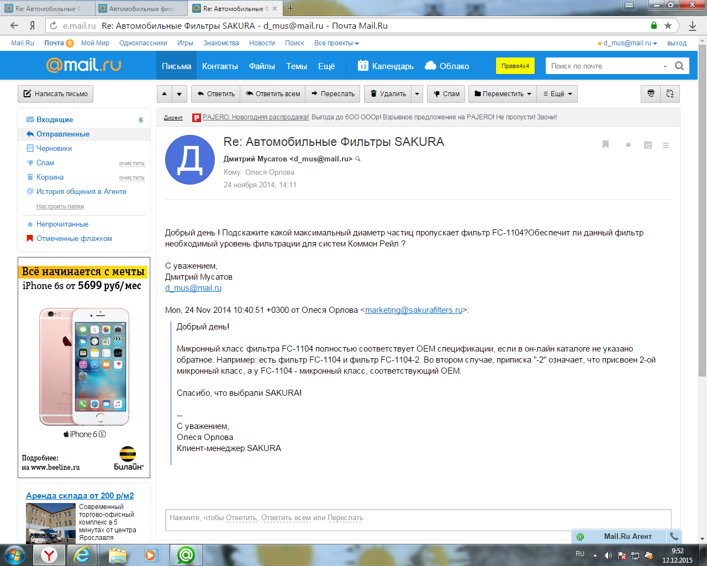Click the @mail.ru logo
This screenshot has width=707, height=566.
pyautogui.click(x=83, y=65)
